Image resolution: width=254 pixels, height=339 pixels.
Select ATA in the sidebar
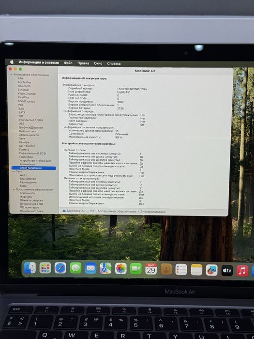[20, 78]
